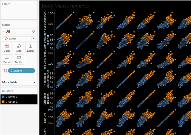Select the Clusters pill on Marks card
Viewport: 191px width, 135px height.
click(22, 71)
